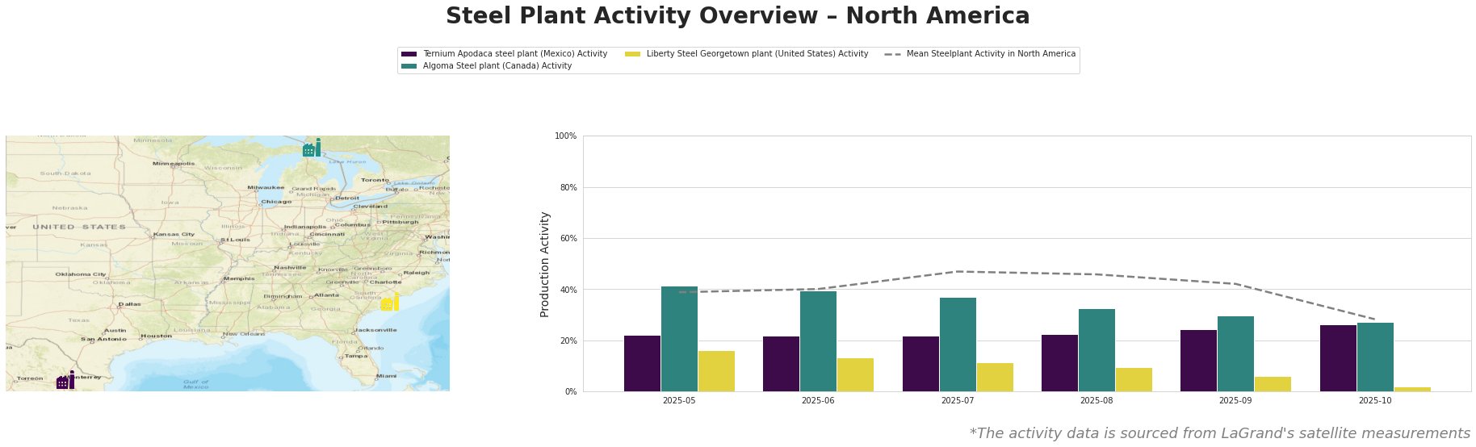Click the Steel Plant Activity Overview title

(x=737, y=16)
